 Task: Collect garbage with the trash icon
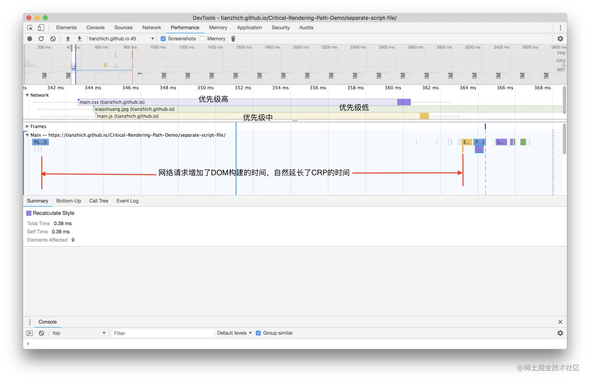[x=233, y=39]
